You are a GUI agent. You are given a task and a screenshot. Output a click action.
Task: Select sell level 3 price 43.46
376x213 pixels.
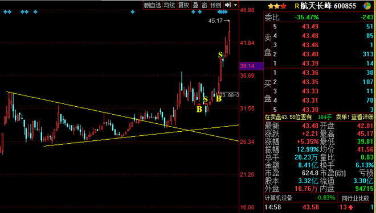310,45
